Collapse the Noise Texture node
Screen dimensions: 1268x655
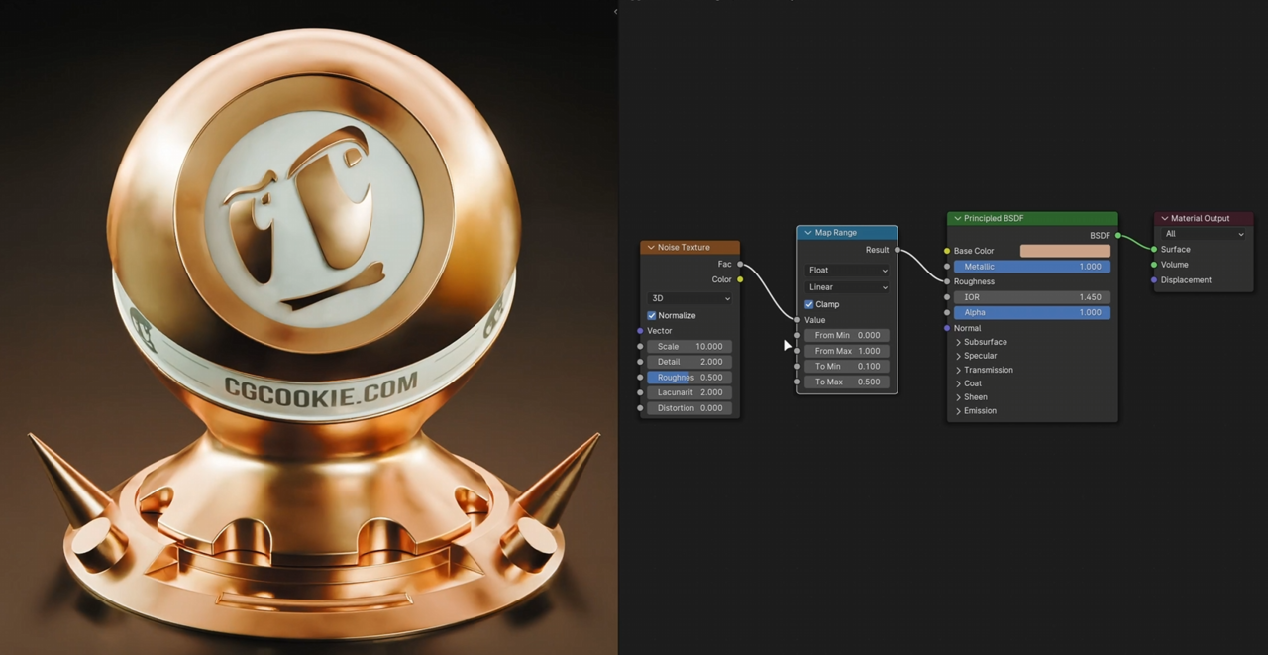[x=651, y=247]
